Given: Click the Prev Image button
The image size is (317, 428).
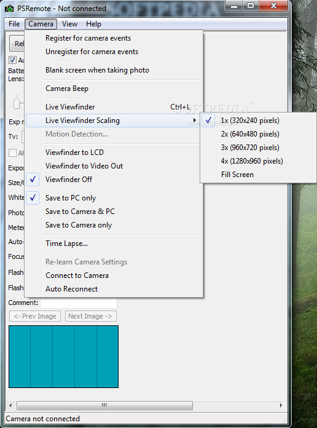Looking at the screenshot, I should [35, 316].
